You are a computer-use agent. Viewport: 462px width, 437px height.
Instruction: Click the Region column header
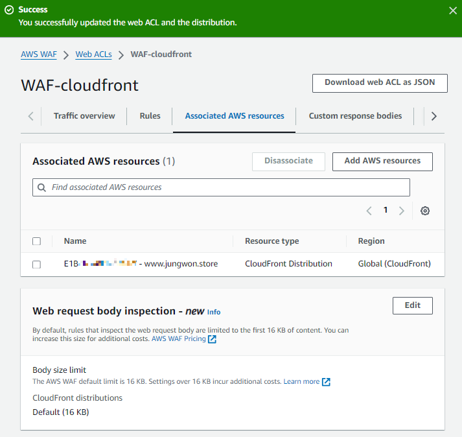coord(371,241)
